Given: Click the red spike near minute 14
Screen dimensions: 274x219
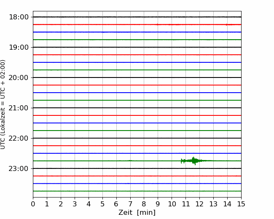Looking at the screenshot, I should [227, 24].
